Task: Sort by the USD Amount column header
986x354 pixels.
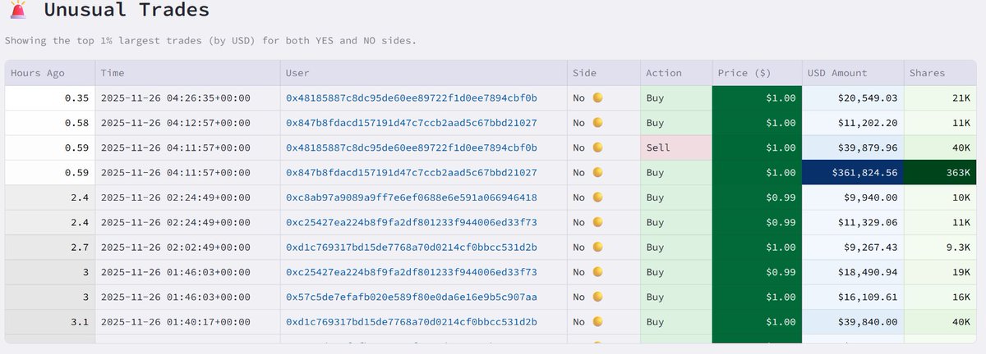Action: coord(853,73)
